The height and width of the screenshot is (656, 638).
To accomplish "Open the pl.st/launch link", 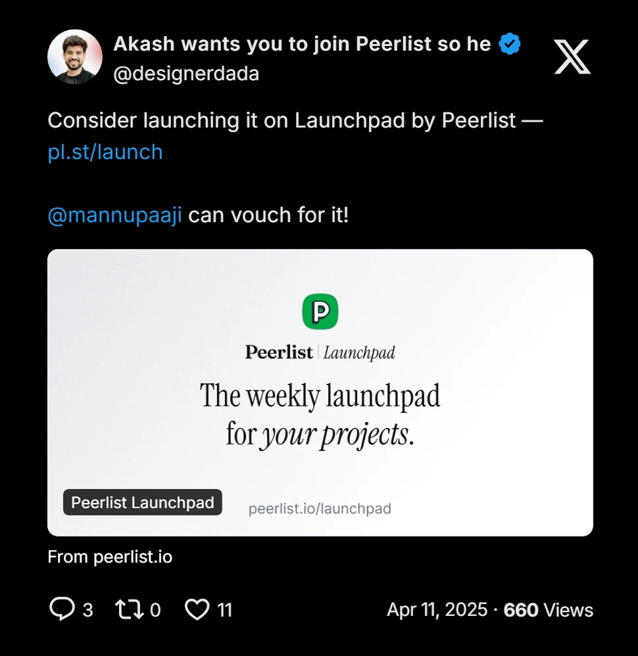I will pos(105,152).
